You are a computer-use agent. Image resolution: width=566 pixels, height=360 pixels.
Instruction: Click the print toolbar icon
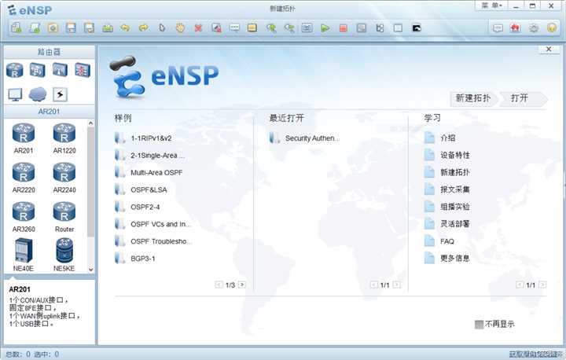[107, 28]
